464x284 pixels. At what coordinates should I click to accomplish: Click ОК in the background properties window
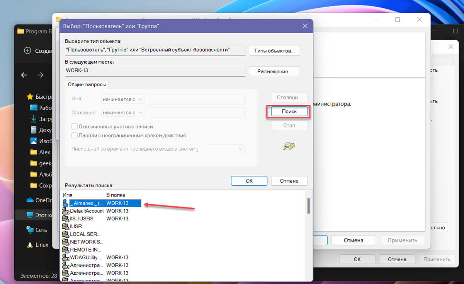point(357,259)
